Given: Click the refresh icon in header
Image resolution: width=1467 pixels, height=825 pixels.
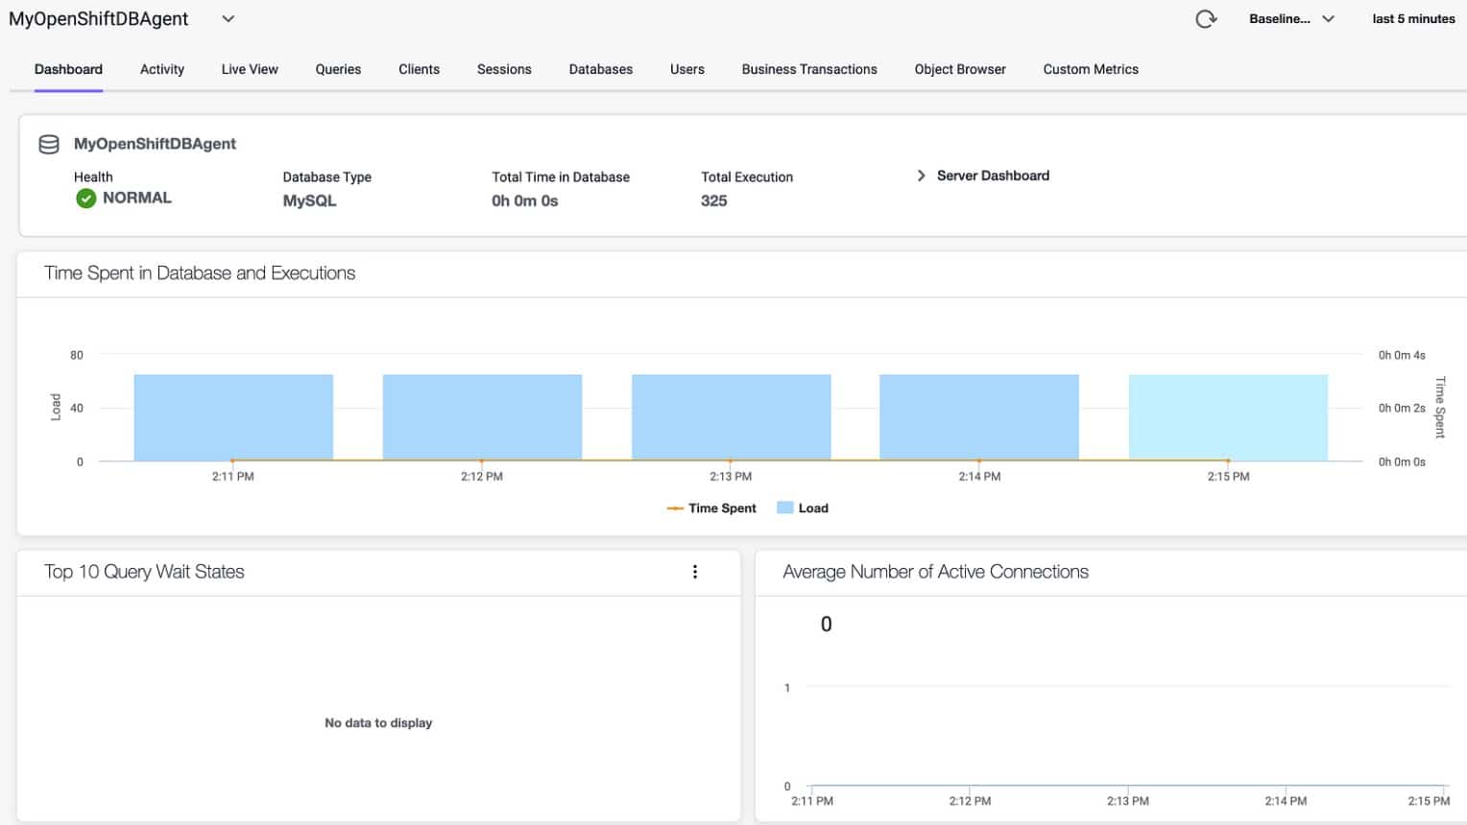Looking at the screenshot, I should pos(1206,19).
